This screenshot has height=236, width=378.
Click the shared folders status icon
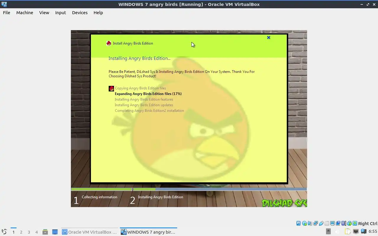pyautogui.click(x=327, y=223)
